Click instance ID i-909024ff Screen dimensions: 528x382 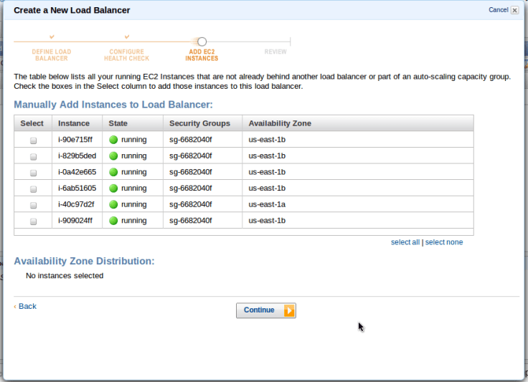(75, 221)
